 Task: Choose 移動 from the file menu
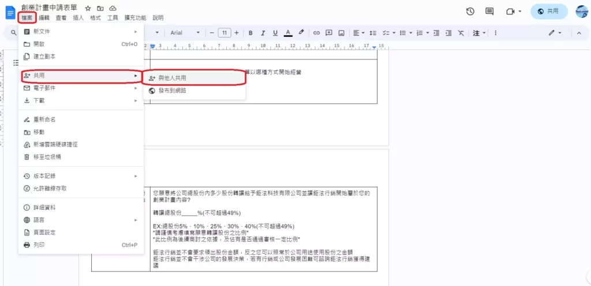click(x=81, y=132)
